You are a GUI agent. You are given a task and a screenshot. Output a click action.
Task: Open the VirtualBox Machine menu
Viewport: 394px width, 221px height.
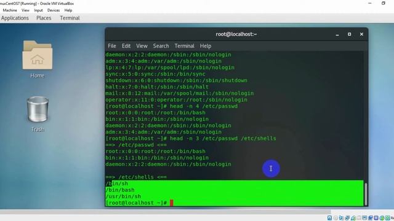pyautogui.click(x=10, y=10)
